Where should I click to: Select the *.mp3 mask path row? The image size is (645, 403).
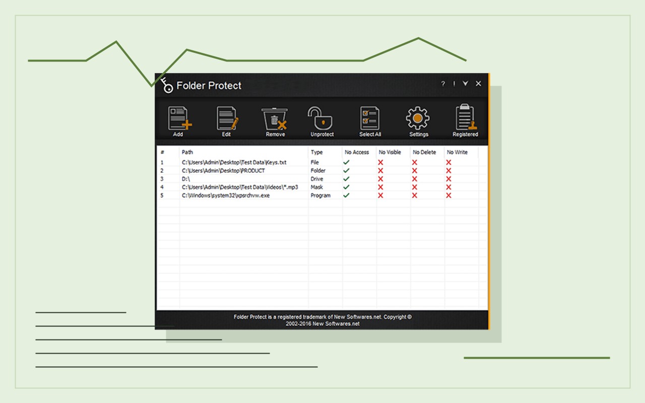pos(240,187)
